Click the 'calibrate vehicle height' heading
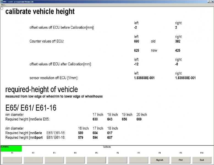Image resolution: width=214 pixels, height=165 pixels. pyautogui.click(x=40, y=12)
